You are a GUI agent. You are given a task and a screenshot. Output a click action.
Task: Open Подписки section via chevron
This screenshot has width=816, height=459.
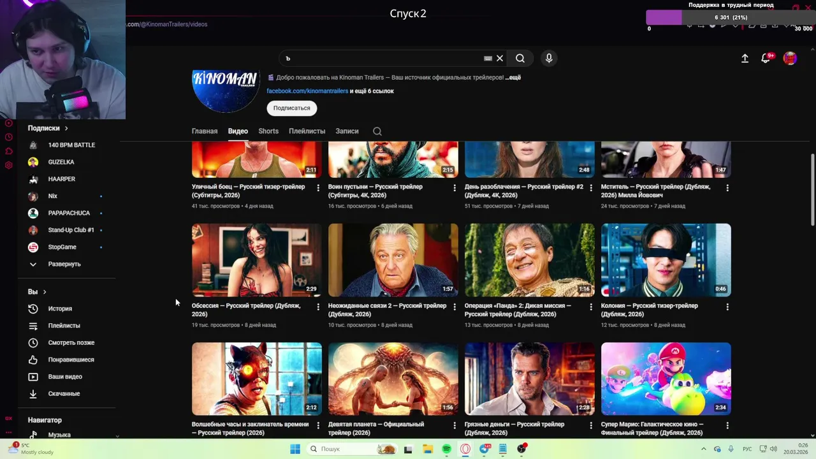pyautogui.click(x=66, y=128)
